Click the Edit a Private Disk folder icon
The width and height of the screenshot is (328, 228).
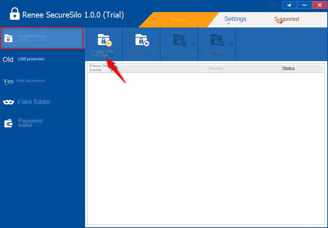click(179, 40)
